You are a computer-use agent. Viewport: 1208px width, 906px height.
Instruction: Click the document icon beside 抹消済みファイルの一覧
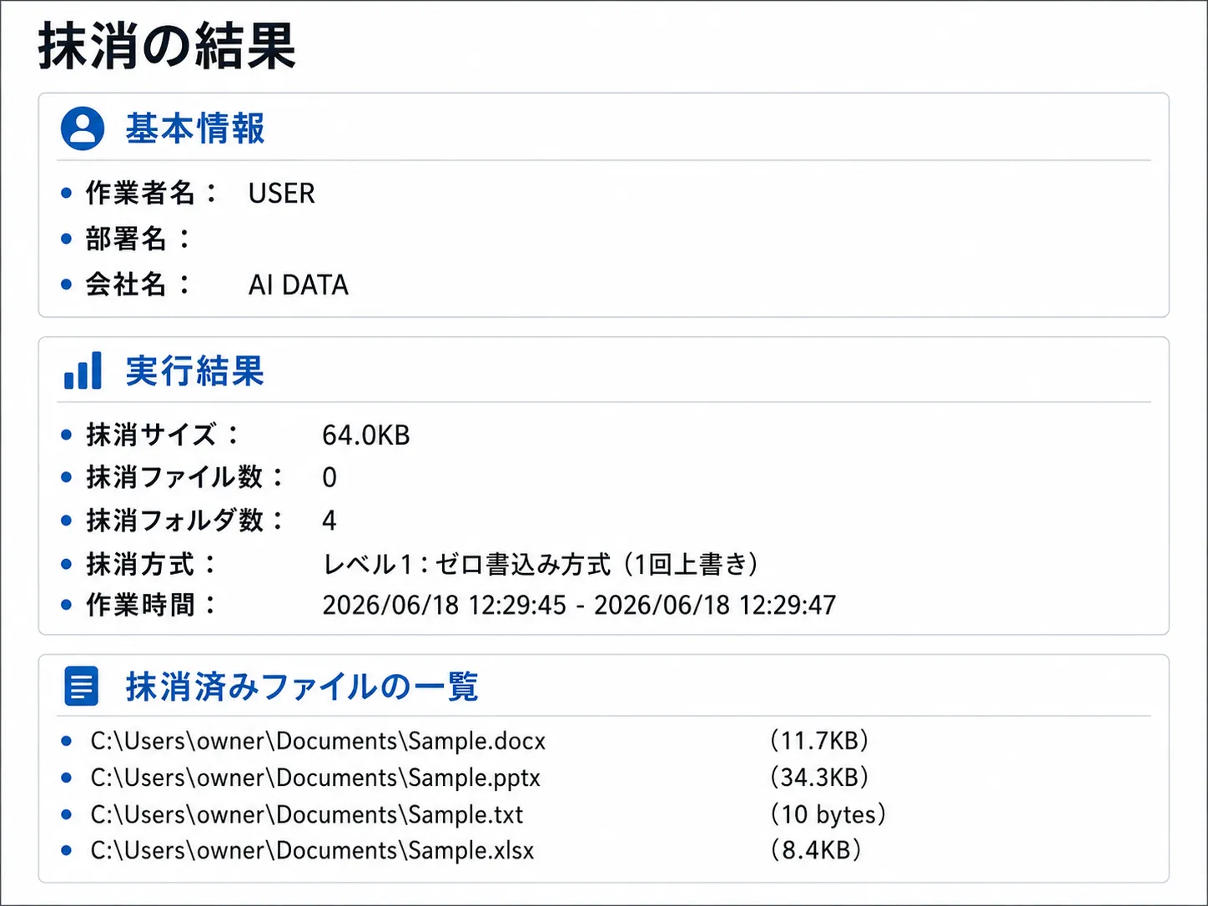tap(82, 687)
